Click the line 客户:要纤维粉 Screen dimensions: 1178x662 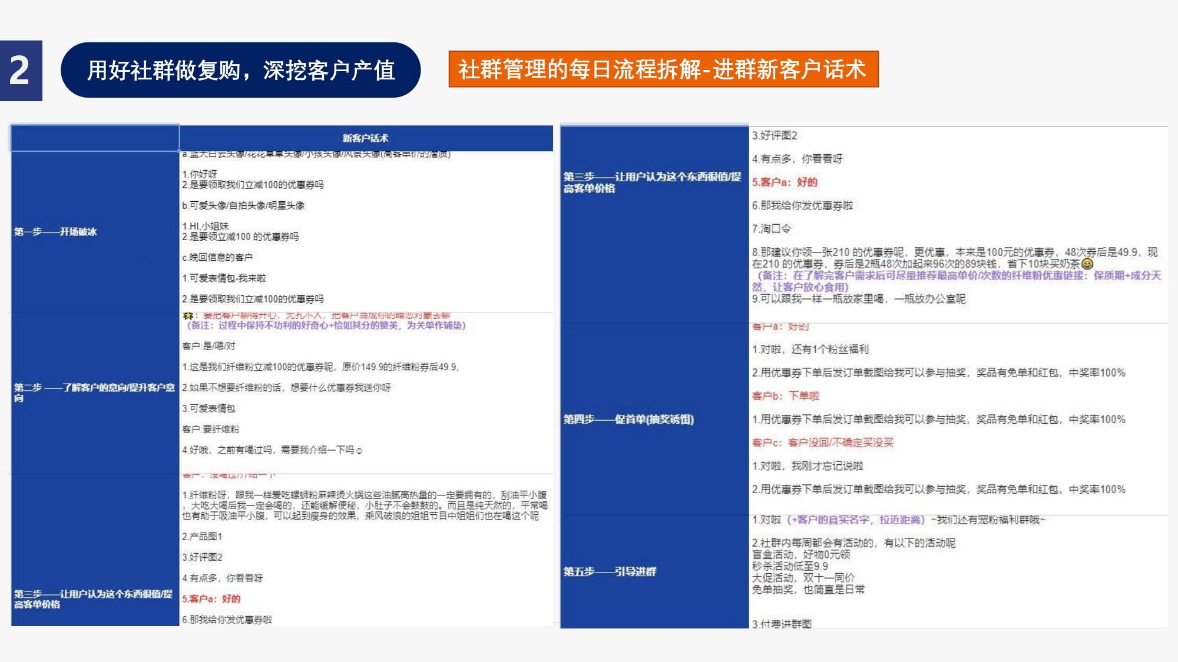(210, 430)
